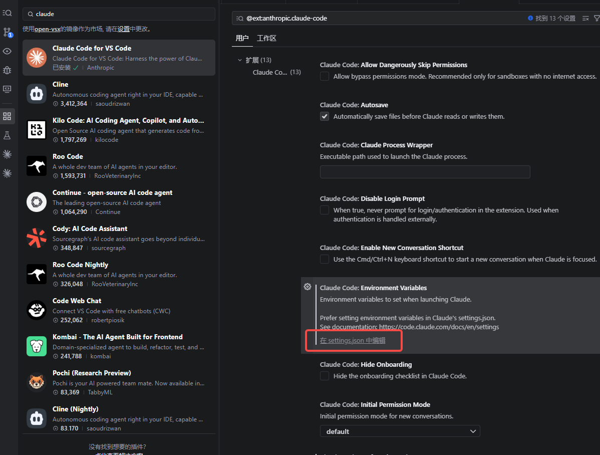The width and height of the screenshot is (600, 455).
Task: Open the open-vsx link
Action: click(x=47, y=29)
